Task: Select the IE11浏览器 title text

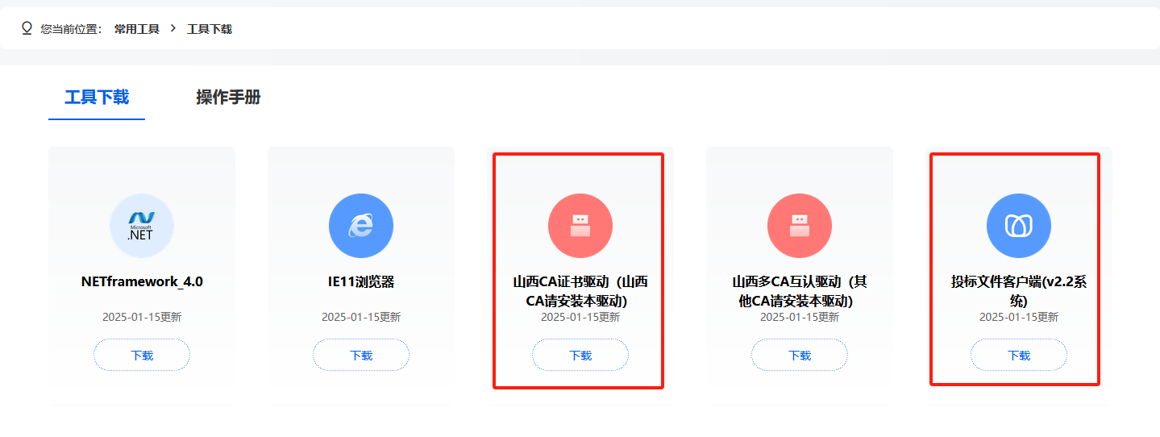Action: pos(361,282)
